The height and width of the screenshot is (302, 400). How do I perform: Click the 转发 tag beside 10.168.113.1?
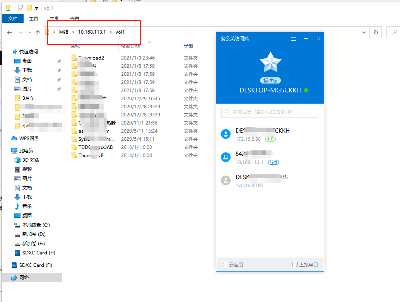coord(274,162)
